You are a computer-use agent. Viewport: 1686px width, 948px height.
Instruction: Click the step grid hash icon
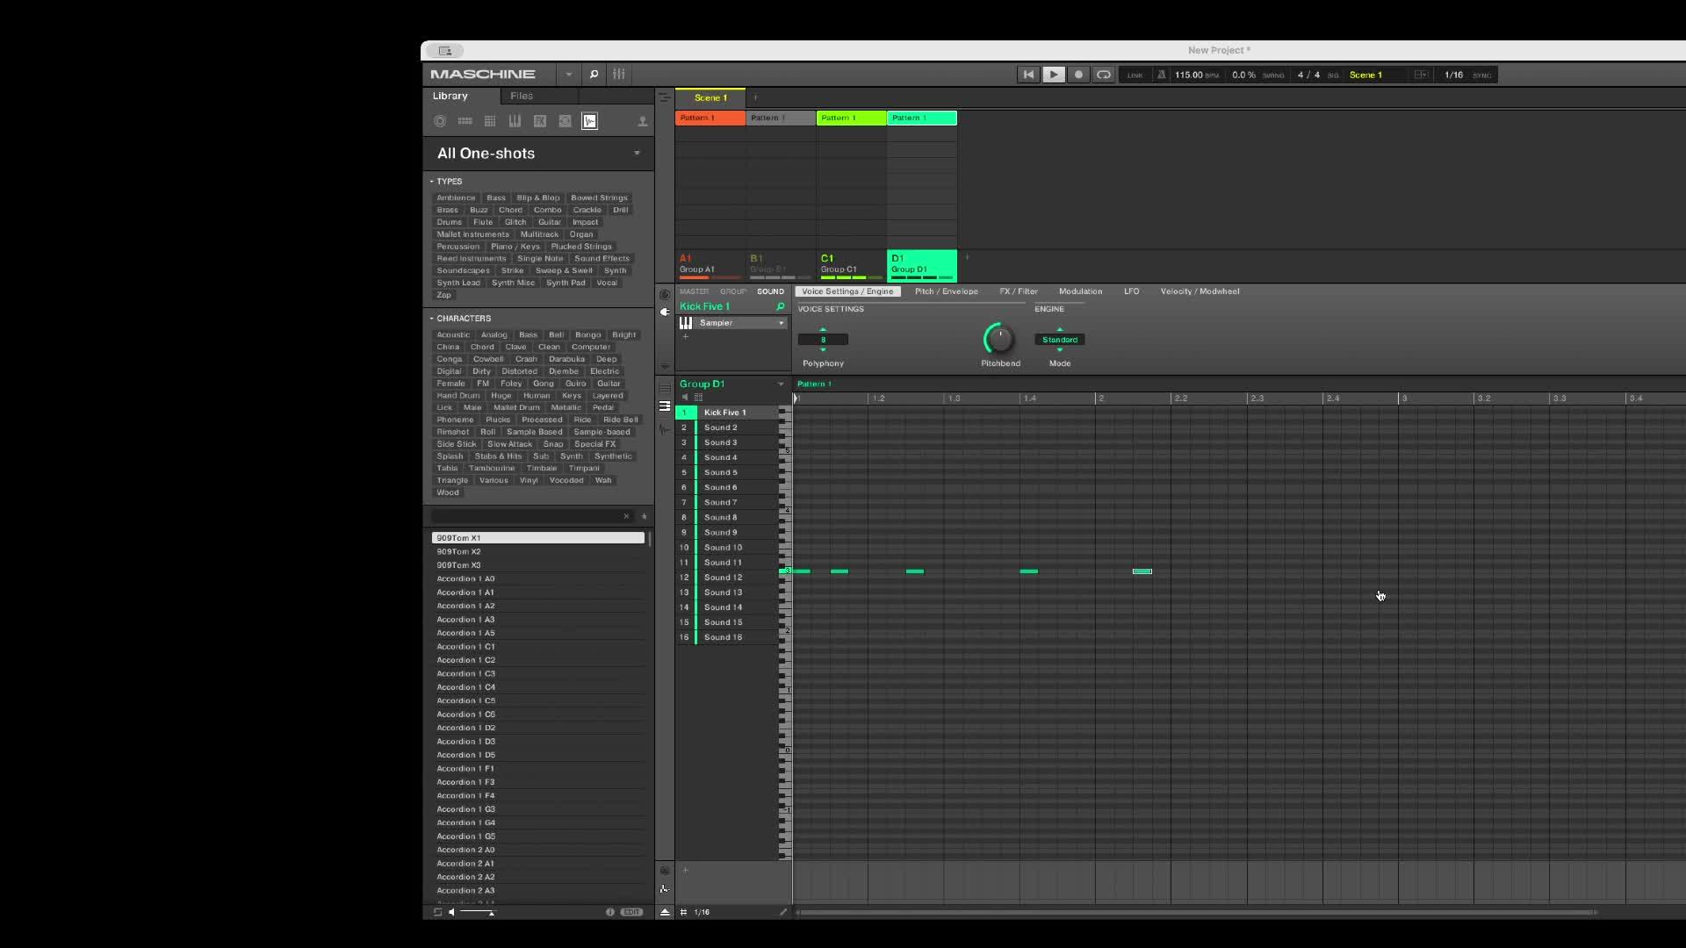tap(683, 912)
